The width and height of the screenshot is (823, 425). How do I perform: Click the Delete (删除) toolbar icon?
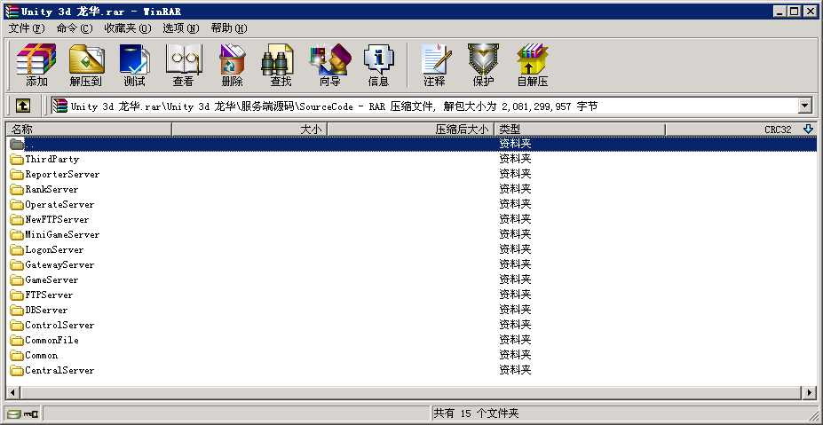232,65
